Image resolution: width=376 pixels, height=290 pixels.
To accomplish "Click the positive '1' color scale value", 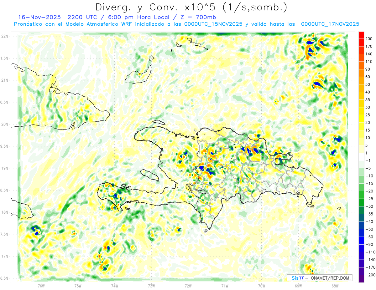I will click(x=367, y=153).
